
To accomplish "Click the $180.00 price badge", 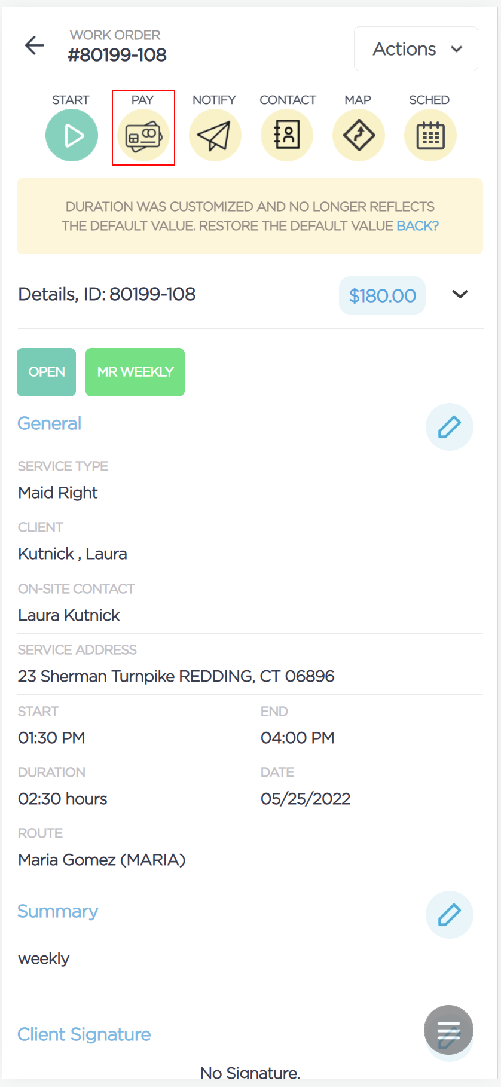I will [x=383, y=295].
